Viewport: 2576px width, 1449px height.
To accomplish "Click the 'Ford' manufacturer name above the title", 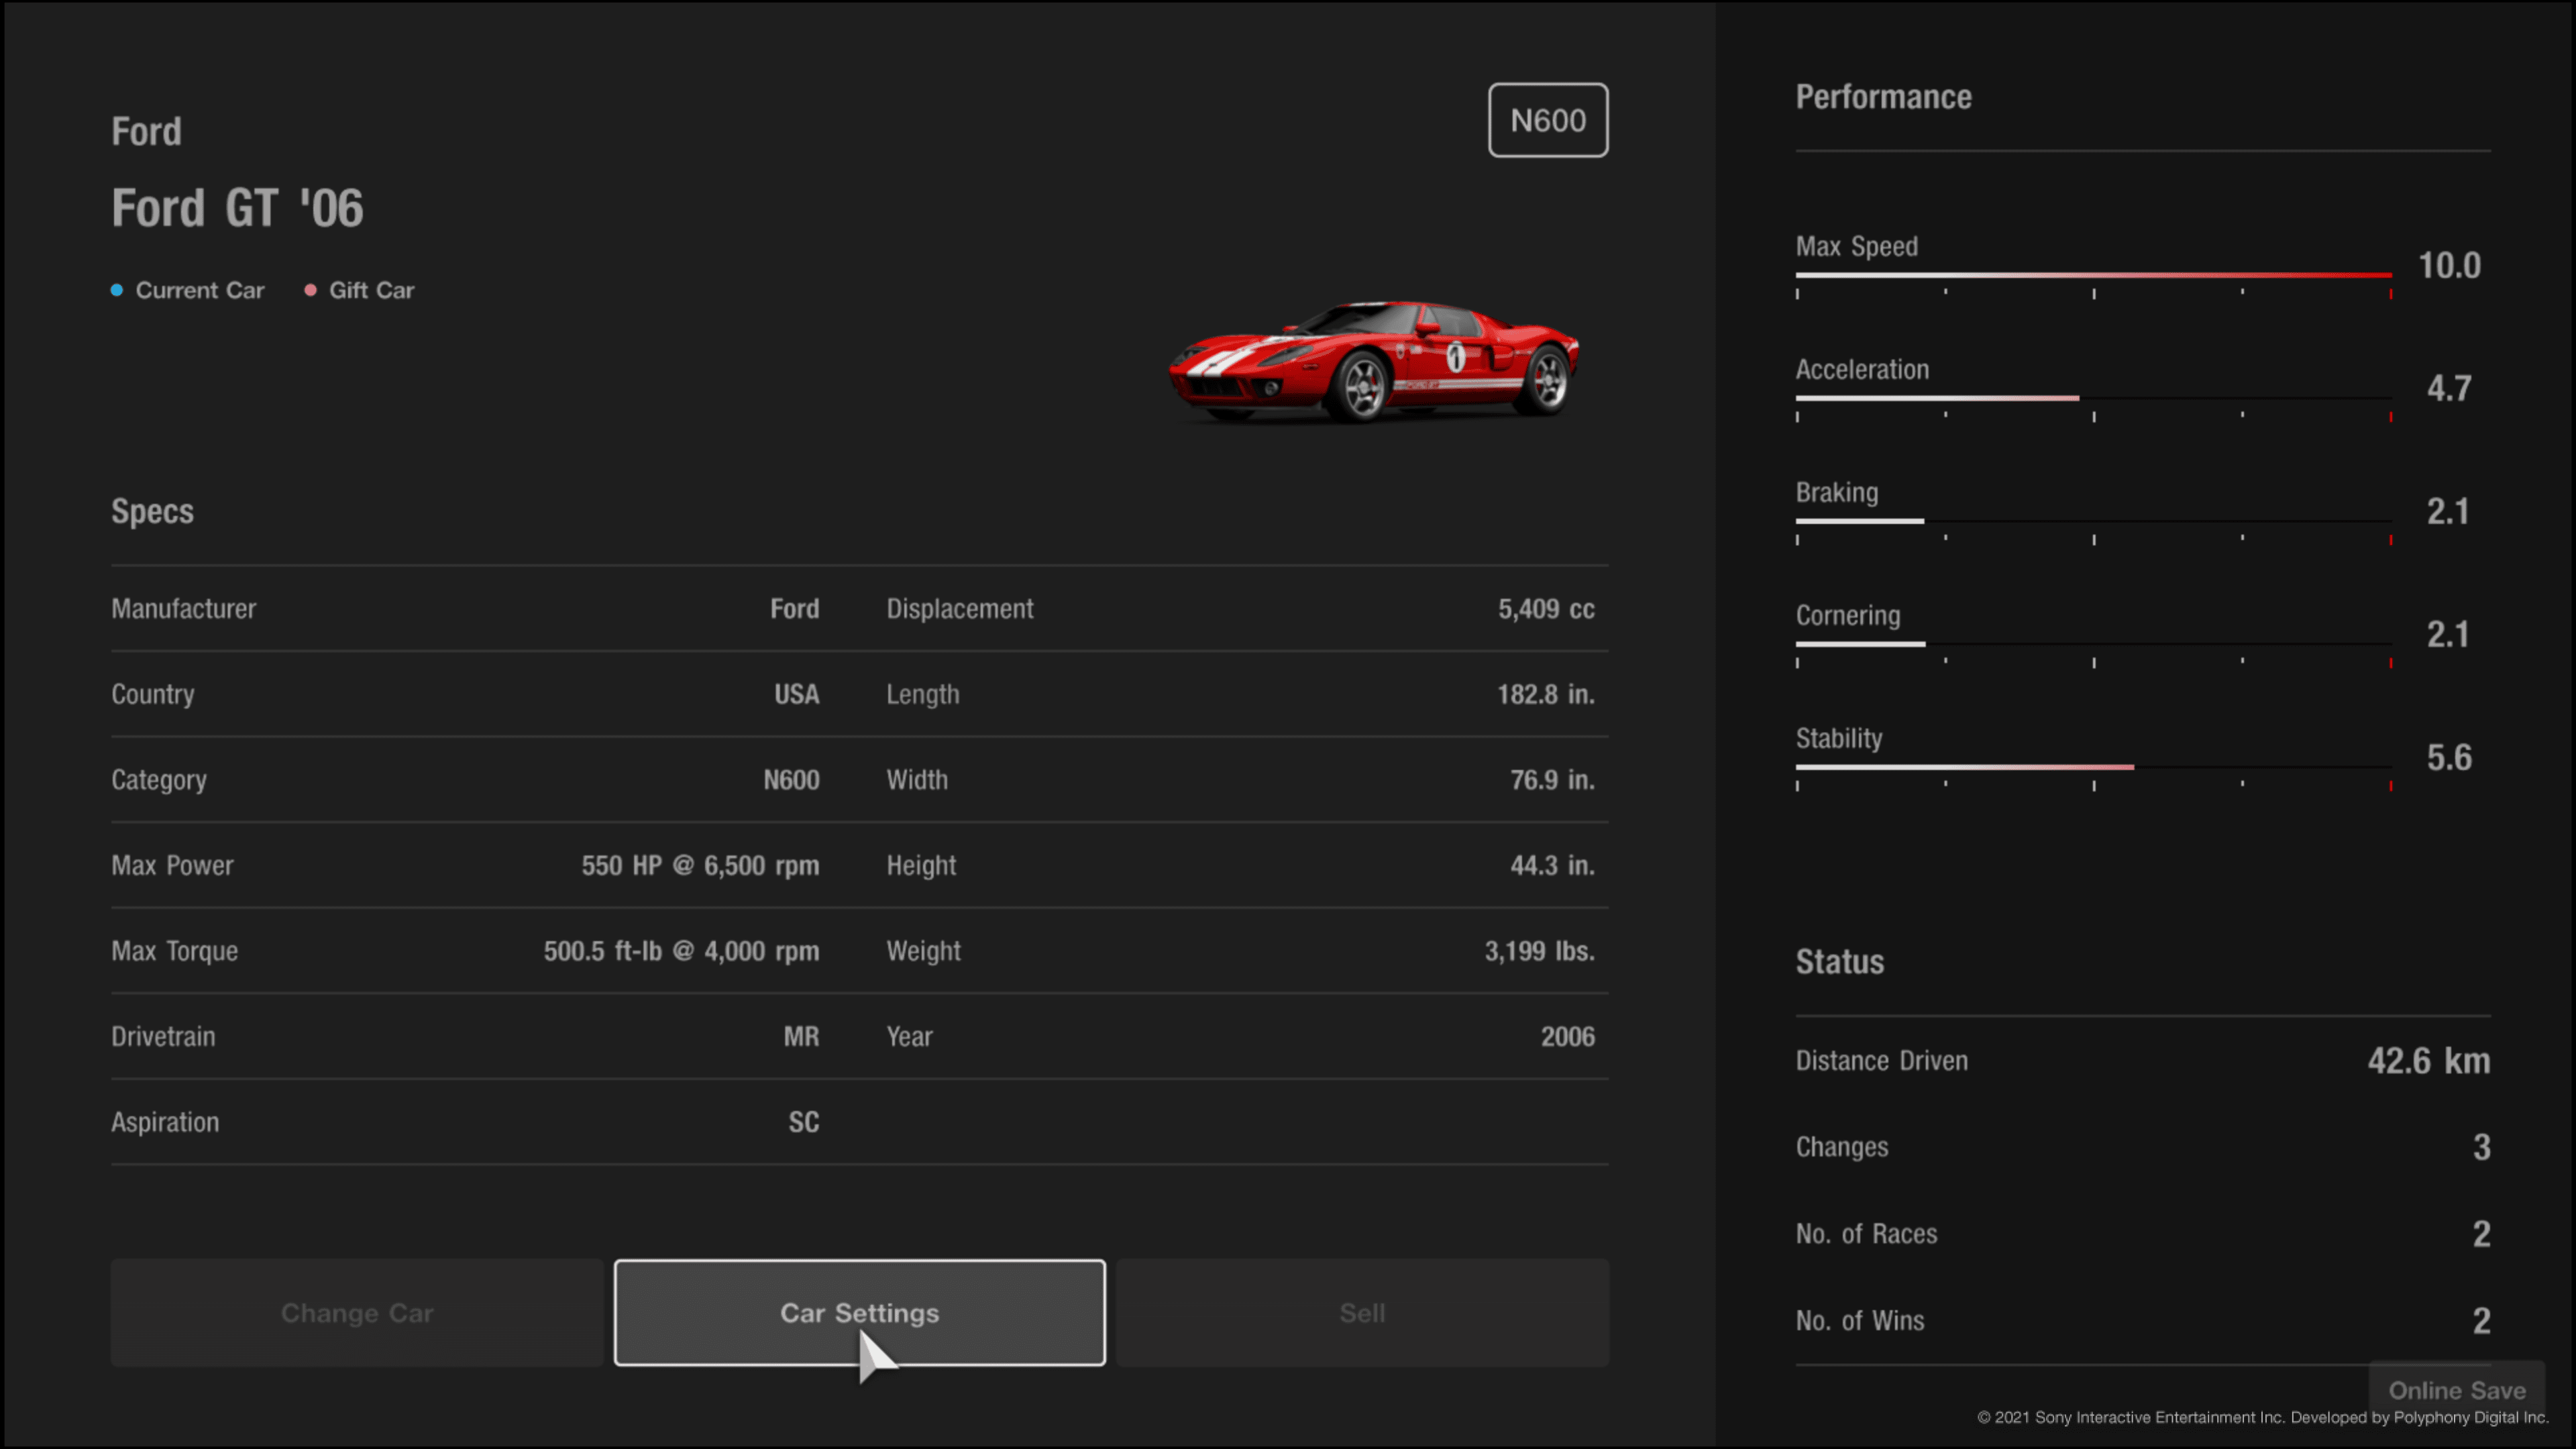I will click(x=146, y=132).
